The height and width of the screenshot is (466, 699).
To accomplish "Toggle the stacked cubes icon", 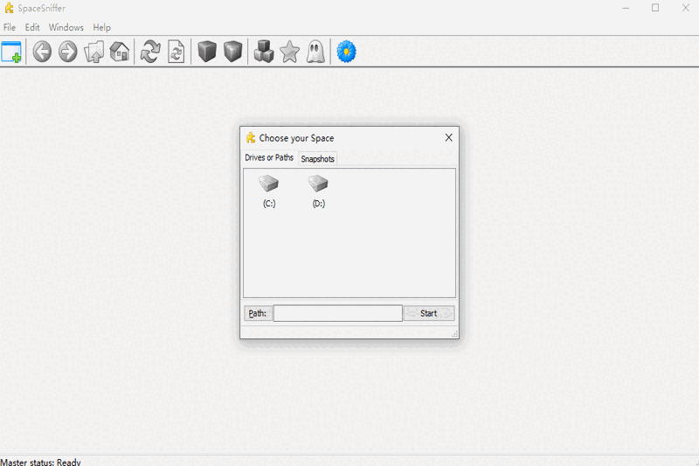I will pyautogui.click(x=264, y=52).
